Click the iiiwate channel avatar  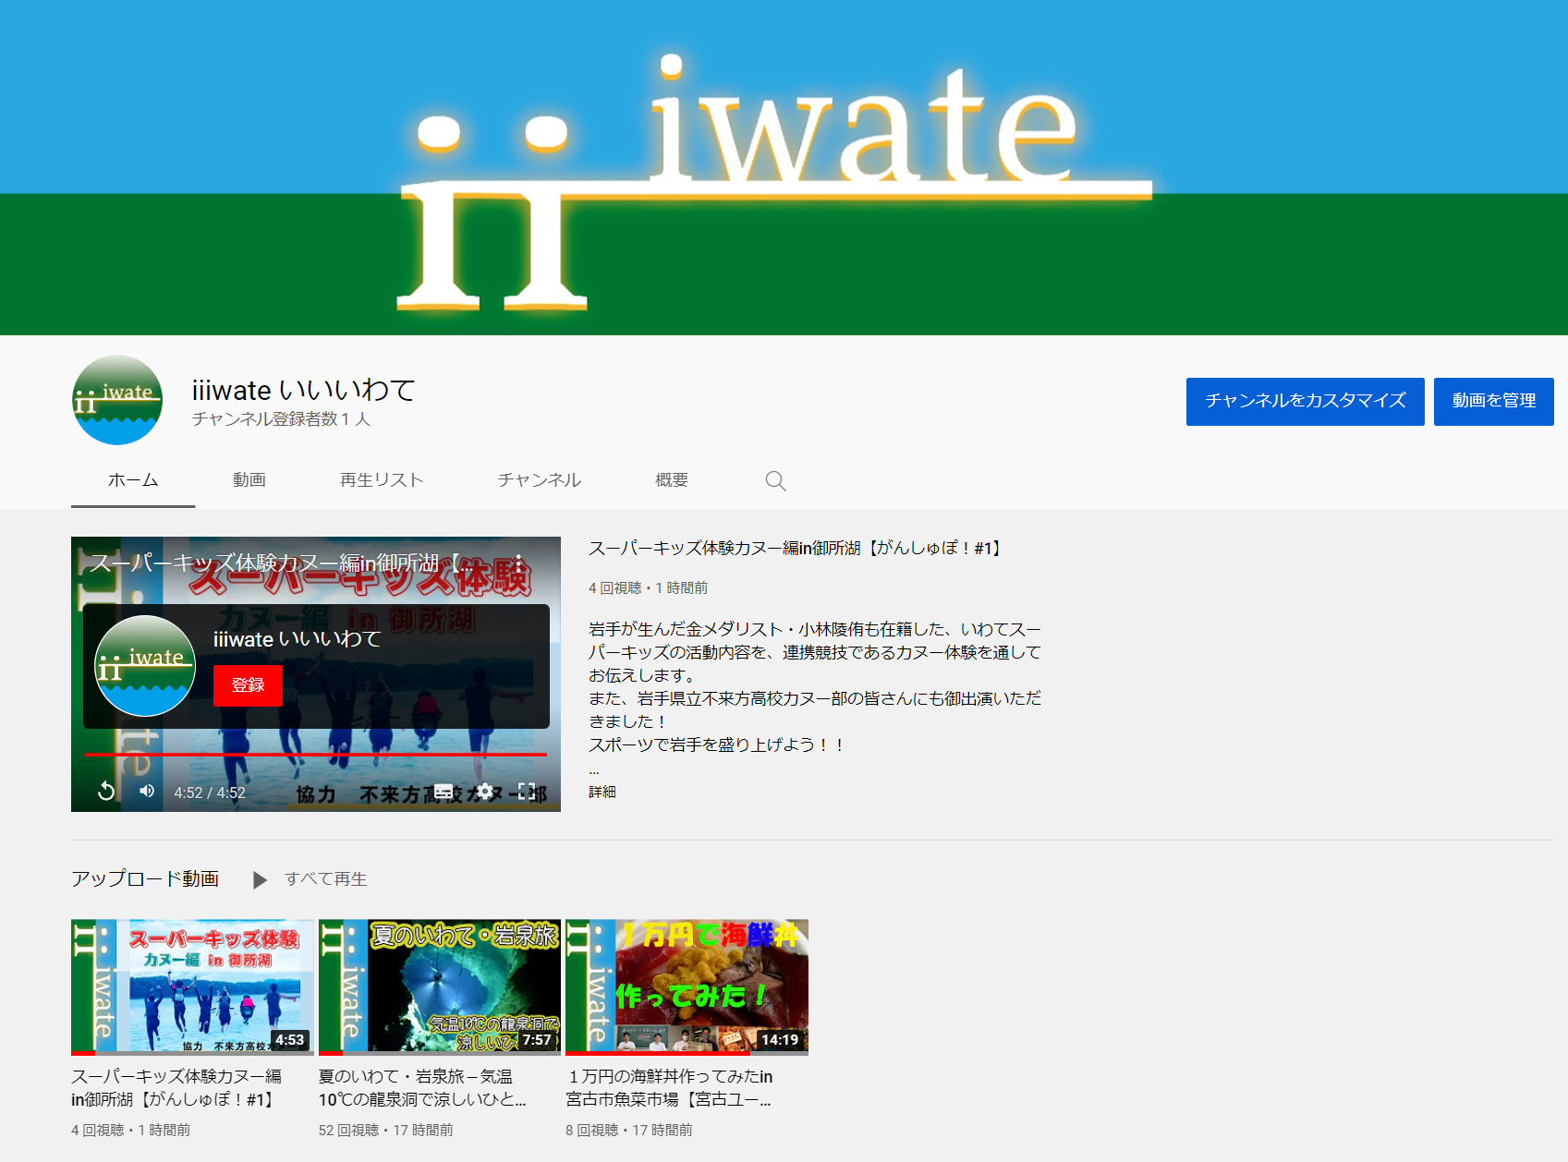coord(117,400)
